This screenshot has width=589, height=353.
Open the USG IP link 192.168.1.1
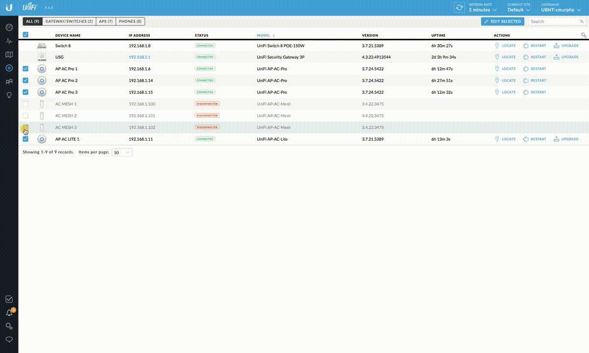139,57
